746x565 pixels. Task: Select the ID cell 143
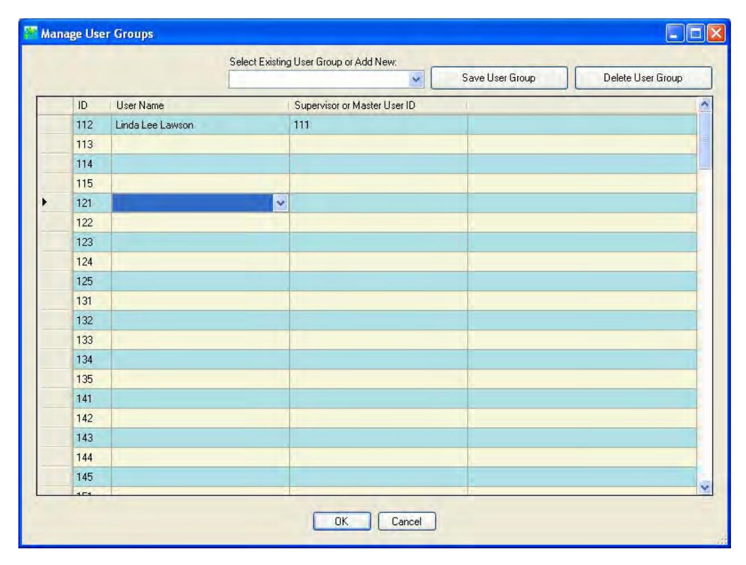click(92, 438)
